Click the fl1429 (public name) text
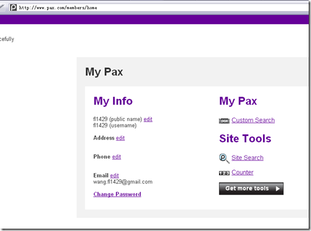This screenshot has width=311, height=231. coord(118,119)
